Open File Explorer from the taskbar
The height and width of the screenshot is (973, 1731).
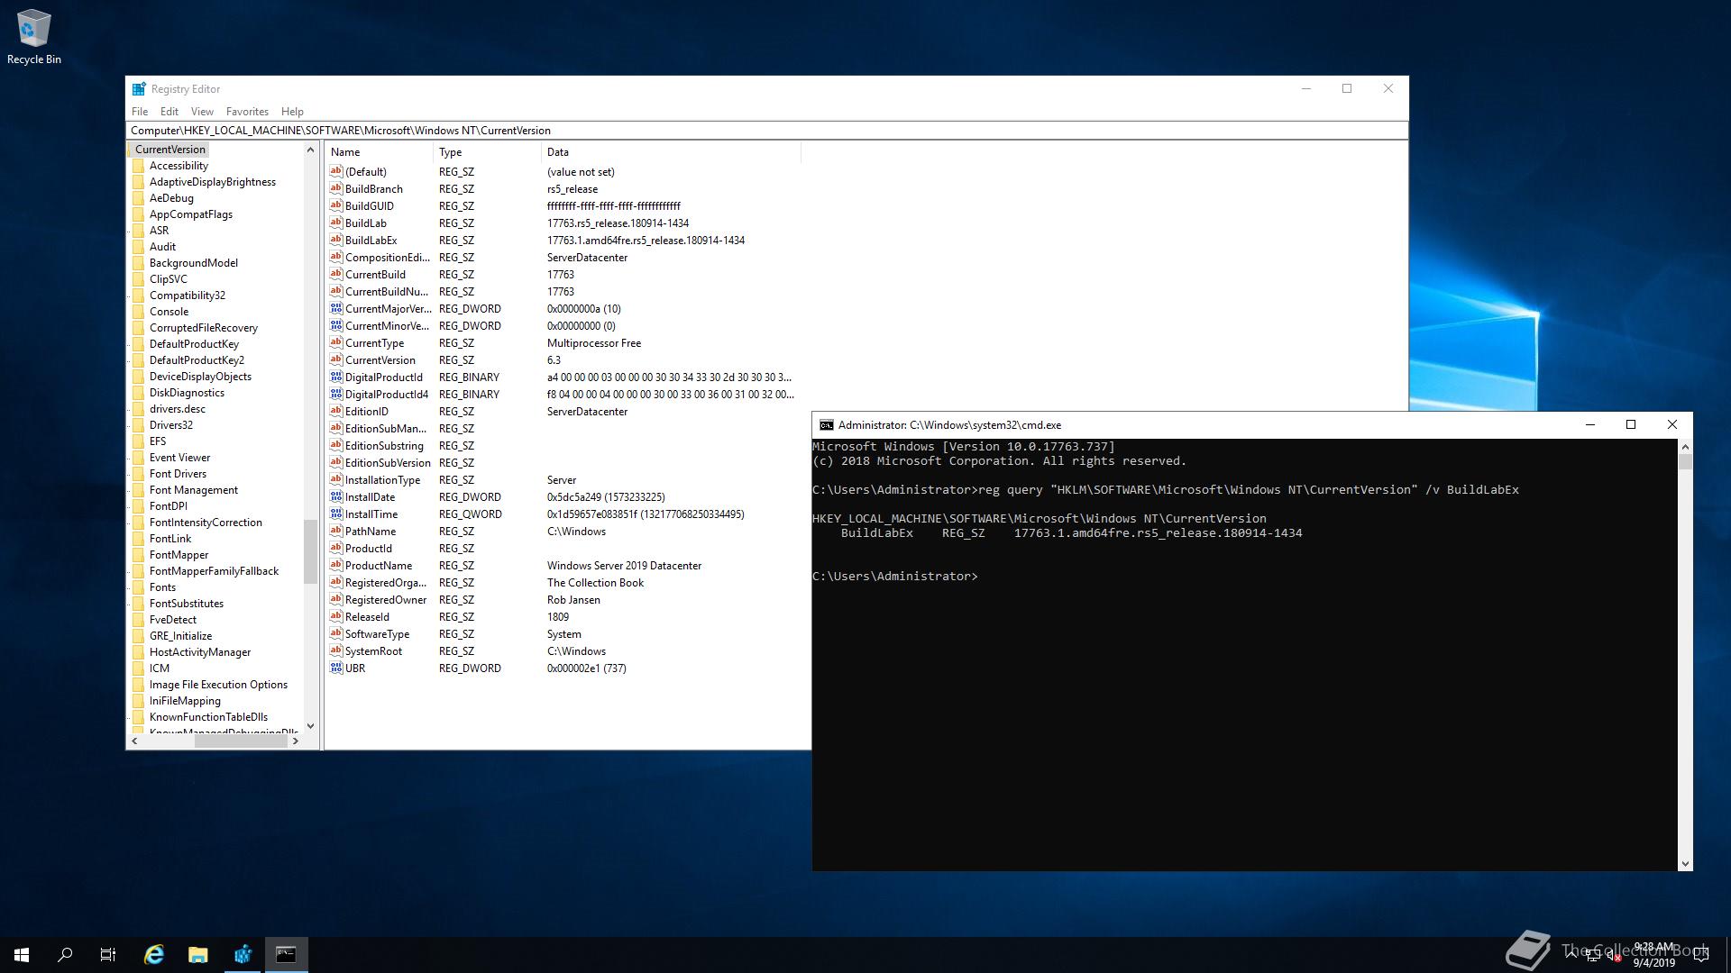(x=198, y=955)
